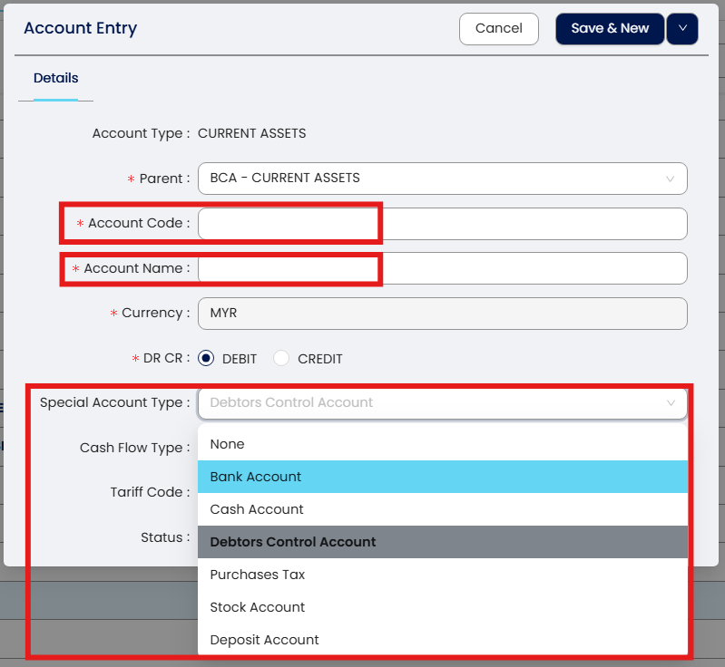The height and width of the screenshot is (667, 725).
Task: Click the Save & New button
Action: click(610, 29)
